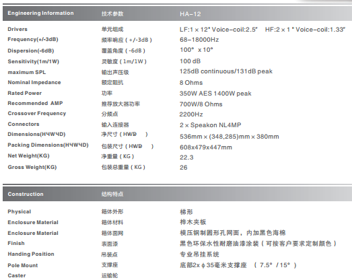Select the Crossover Frequency label
352x280 pixels.
37,113
